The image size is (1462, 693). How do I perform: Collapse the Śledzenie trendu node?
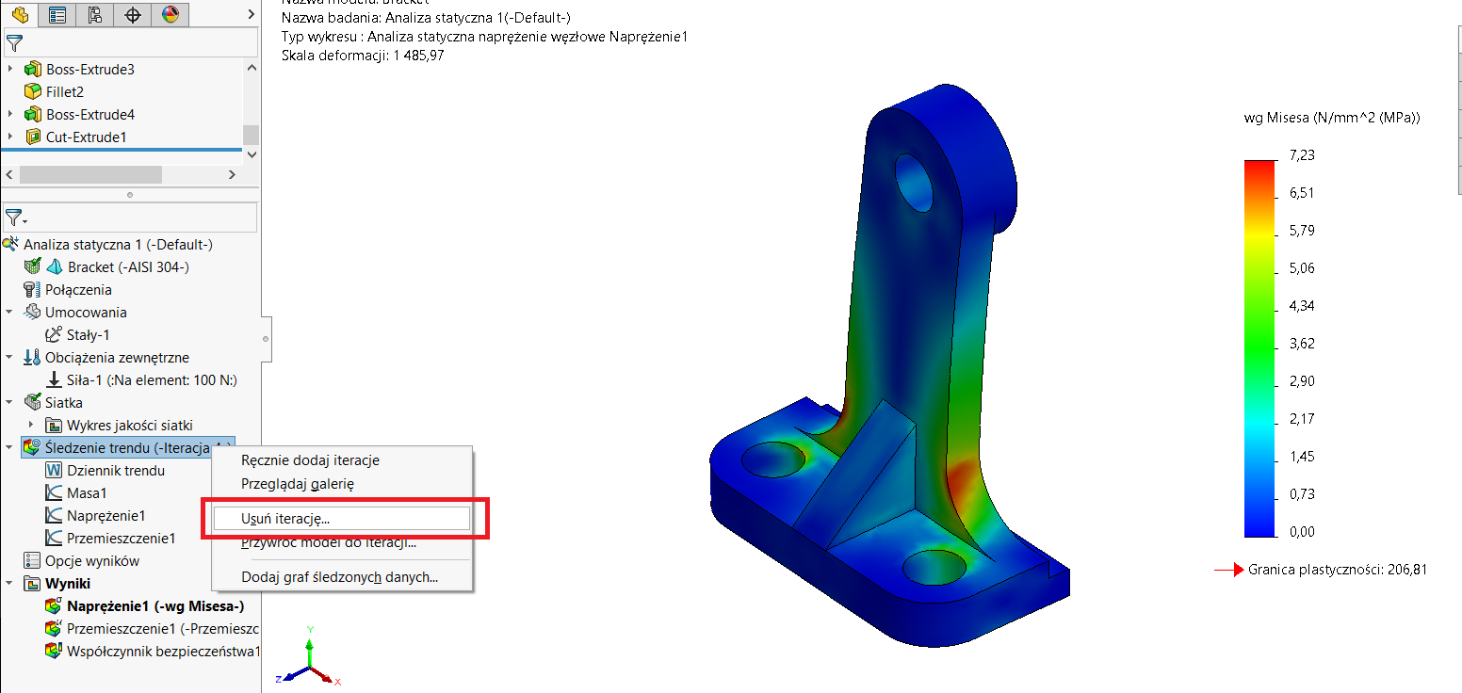pyautogui.click(x=9, y=448)
